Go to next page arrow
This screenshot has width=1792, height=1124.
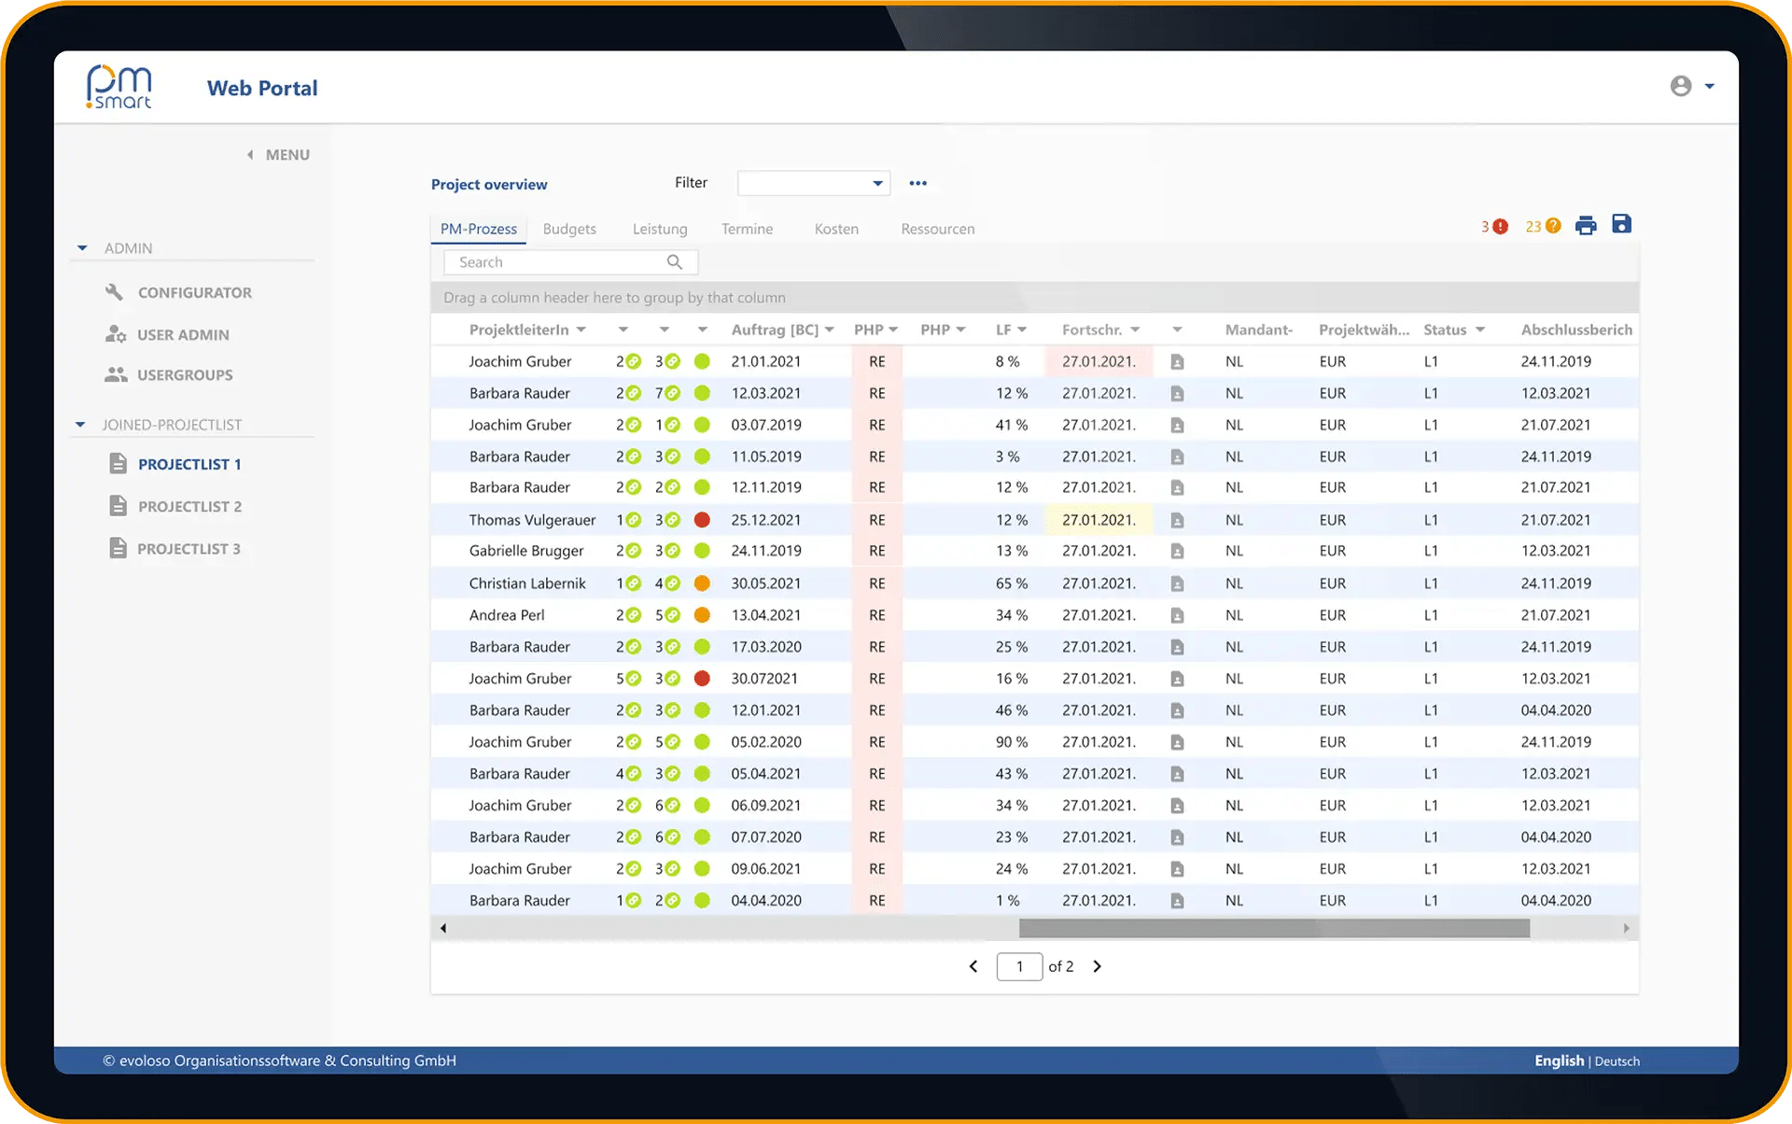point(1098,966)
